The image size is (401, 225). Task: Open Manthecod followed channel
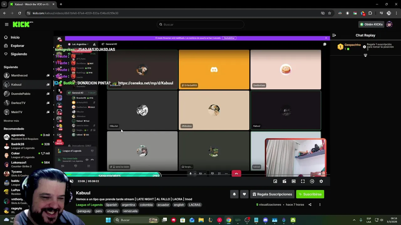coord(19,75)
